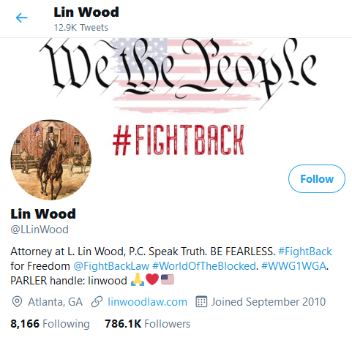Click the red heart emoji

pyautogui.click(x=152, y=279)
